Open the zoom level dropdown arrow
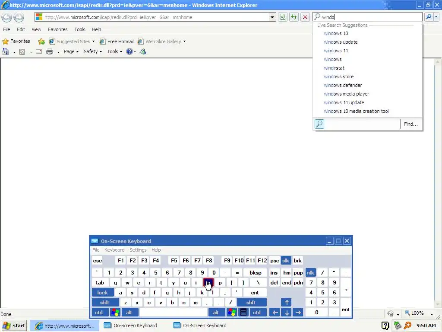Viewport: 442px width, 332px height. [x=432, y=314]
